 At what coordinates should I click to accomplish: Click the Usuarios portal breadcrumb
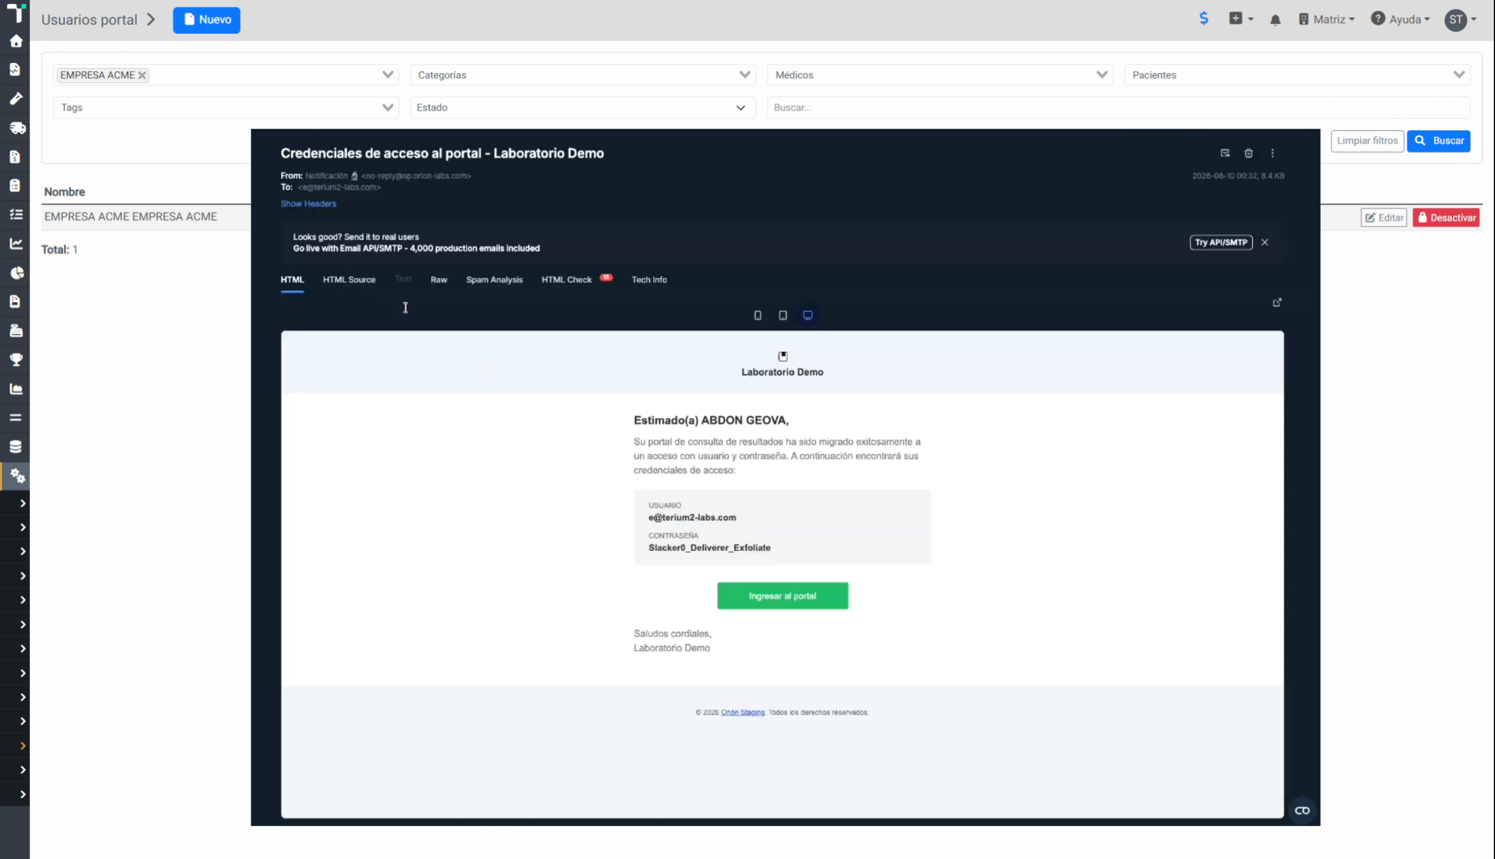tap(89, 20)
